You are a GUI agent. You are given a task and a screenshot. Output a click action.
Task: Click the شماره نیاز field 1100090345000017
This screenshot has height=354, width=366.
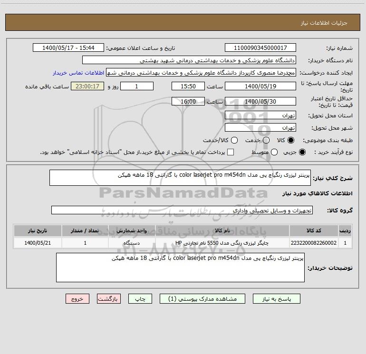260,48
